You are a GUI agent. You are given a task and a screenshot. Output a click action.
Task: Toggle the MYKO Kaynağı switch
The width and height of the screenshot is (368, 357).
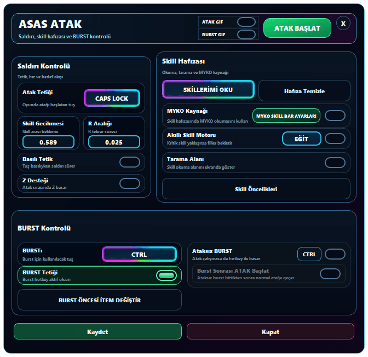pos(335,116)
